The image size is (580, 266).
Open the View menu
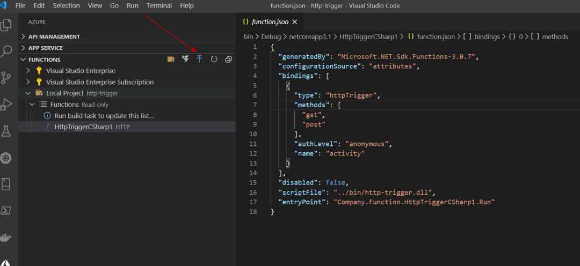click(x=95, y=5)
